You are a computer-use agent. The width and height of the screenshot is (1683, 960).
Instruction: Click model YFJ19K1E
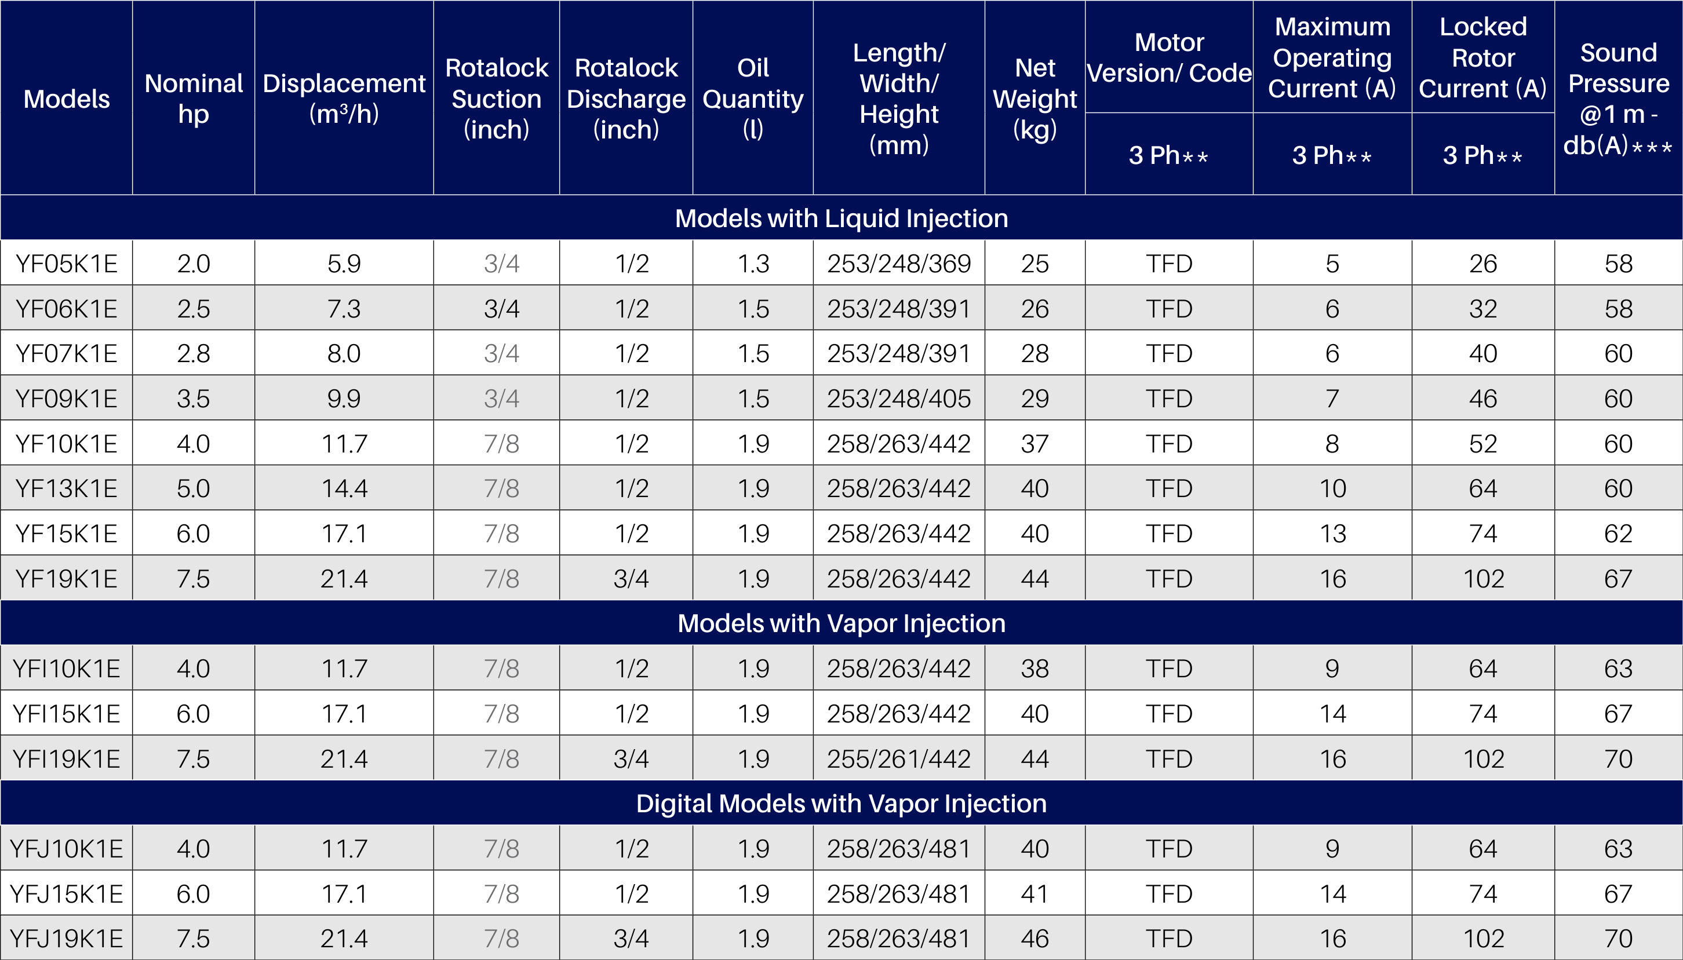point(67,938)
